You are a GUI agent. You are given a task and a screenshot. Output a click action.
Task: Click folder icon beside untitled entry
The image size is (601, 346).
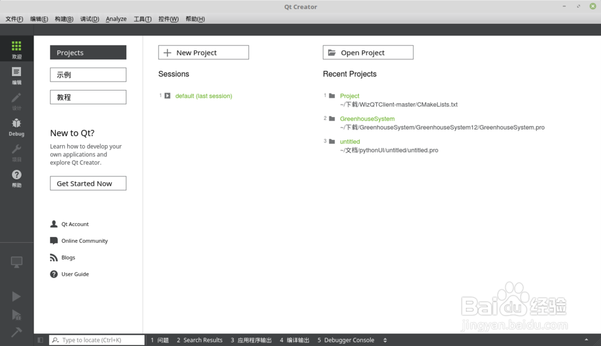click(332, 142)
